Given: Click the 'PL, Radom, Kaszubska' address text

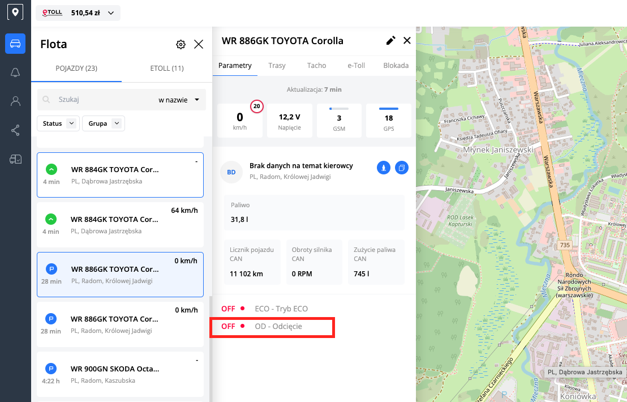Looking at the screenshot, I should [x=103, y=380].
